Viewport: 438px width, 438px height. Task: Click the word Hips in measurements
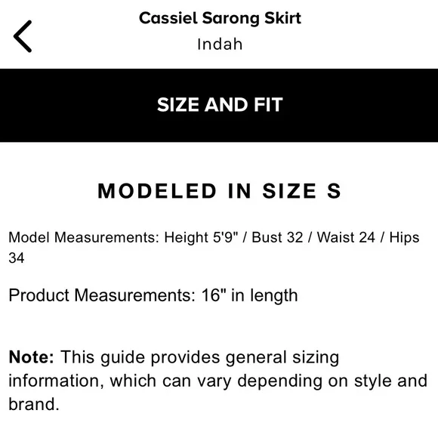pyautogui.click(x=404, y=237)
